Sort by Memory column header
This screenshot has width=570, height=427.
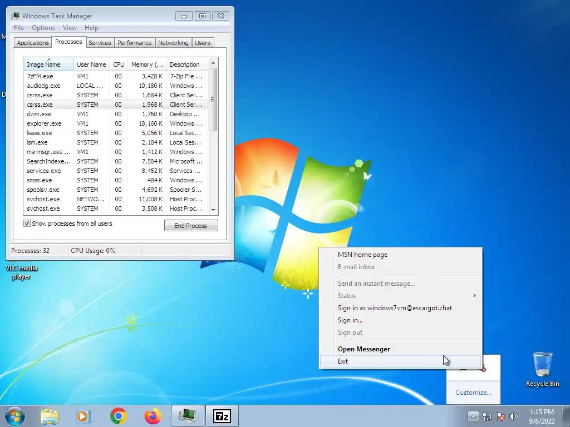147,64
